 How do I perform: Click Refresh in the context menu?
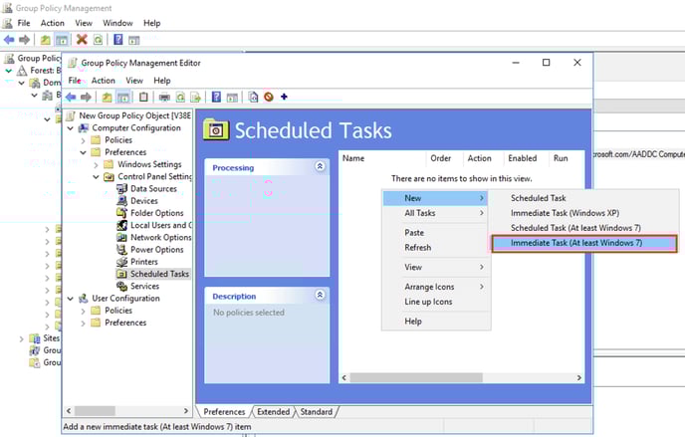(x=418, y=248)
